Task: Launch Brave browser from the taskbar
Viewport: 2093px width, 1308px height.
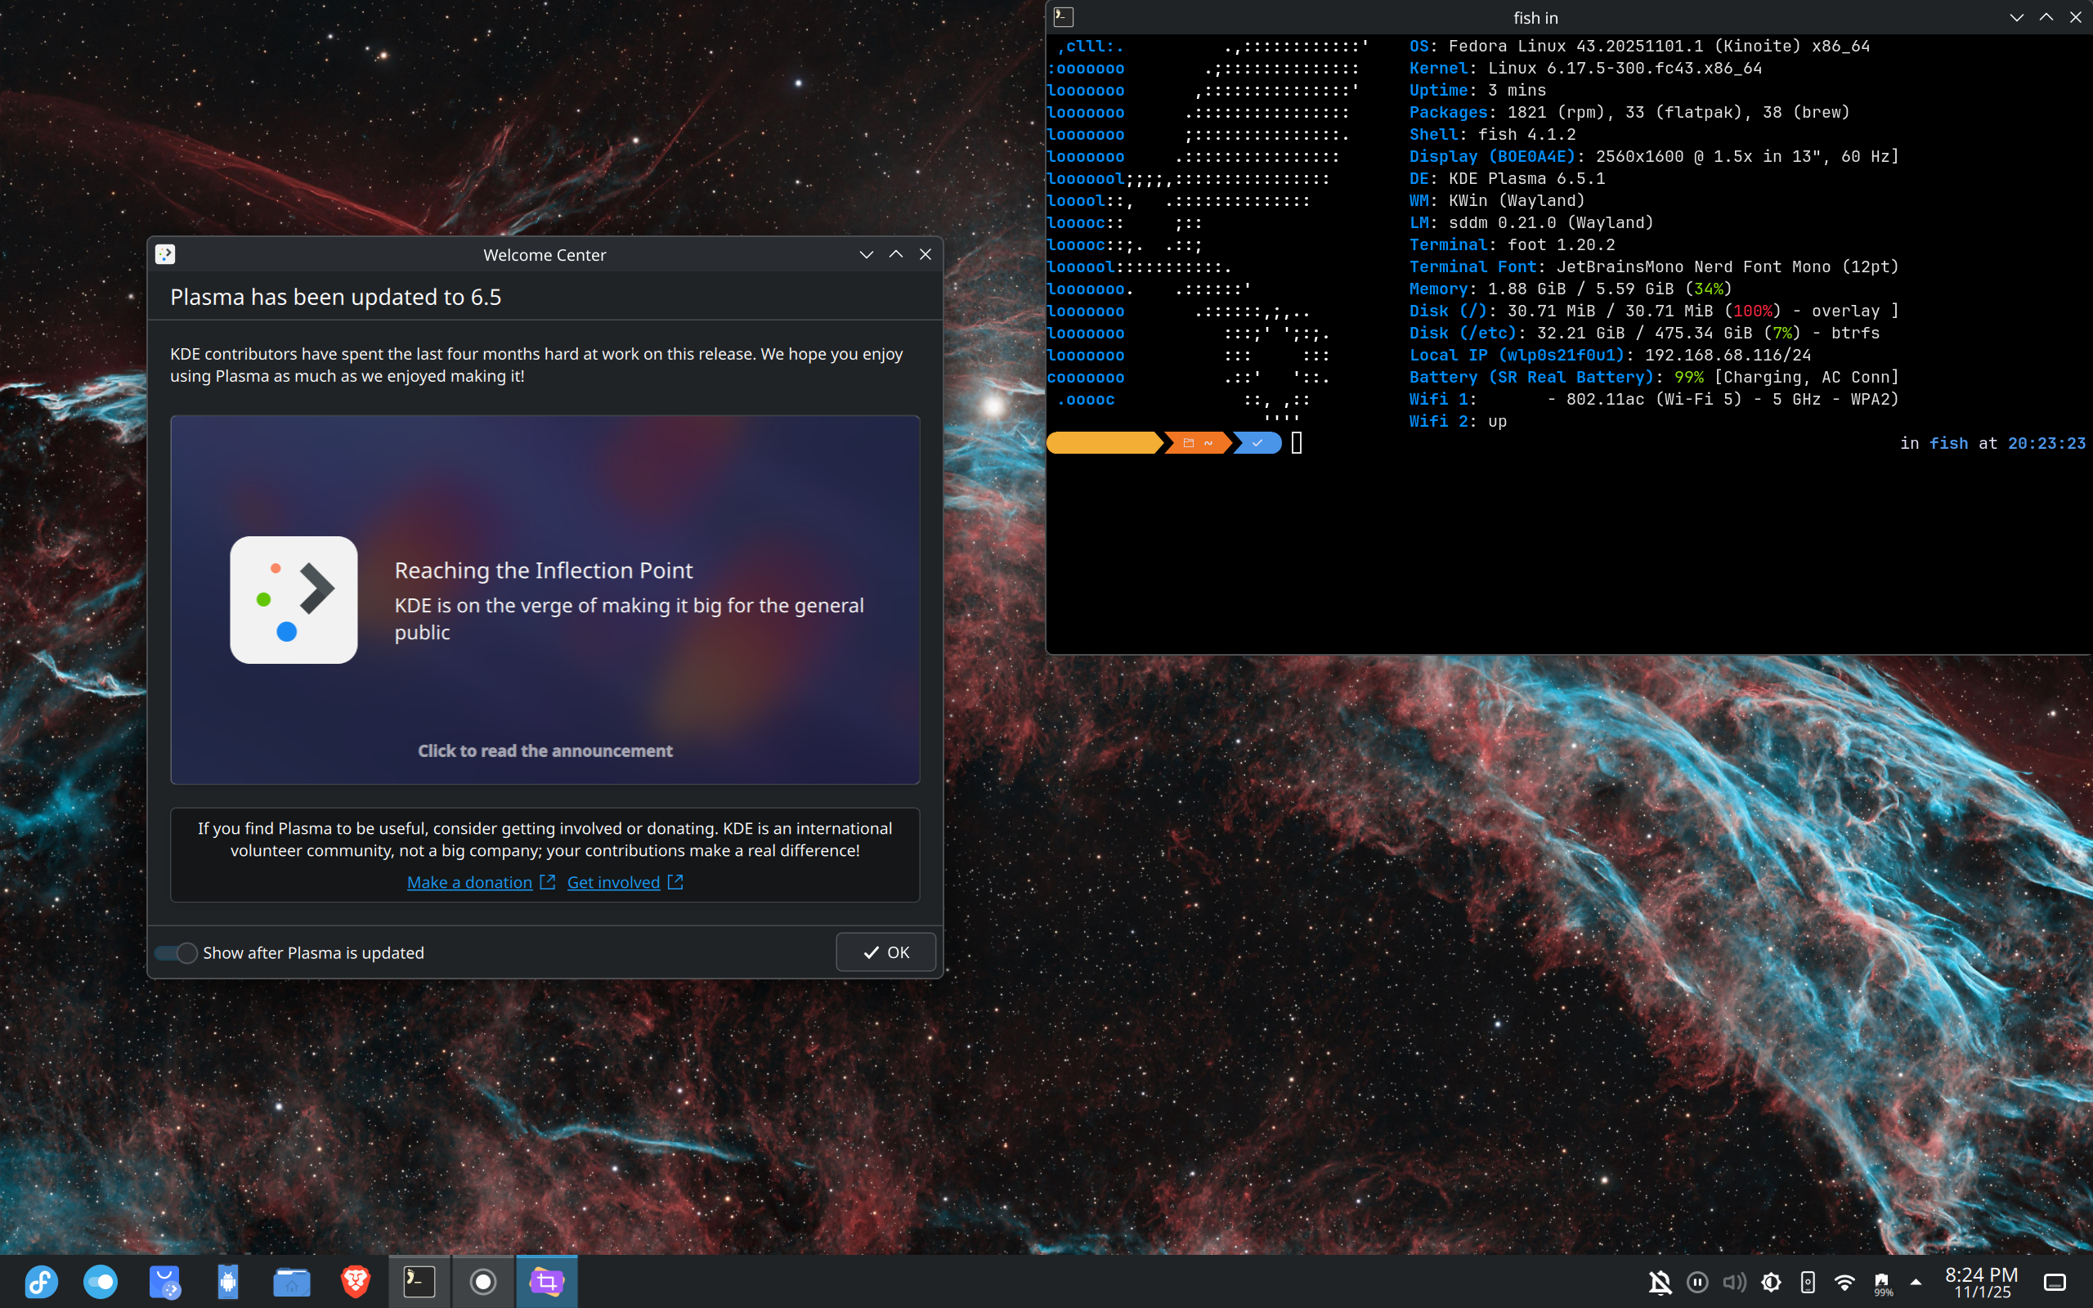Action: pyautogui.click(x=356, y=1281)
